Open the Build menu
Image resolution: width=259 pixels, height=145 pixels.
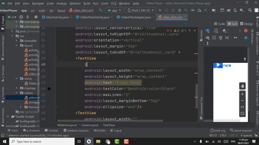(x=87, y=4)
